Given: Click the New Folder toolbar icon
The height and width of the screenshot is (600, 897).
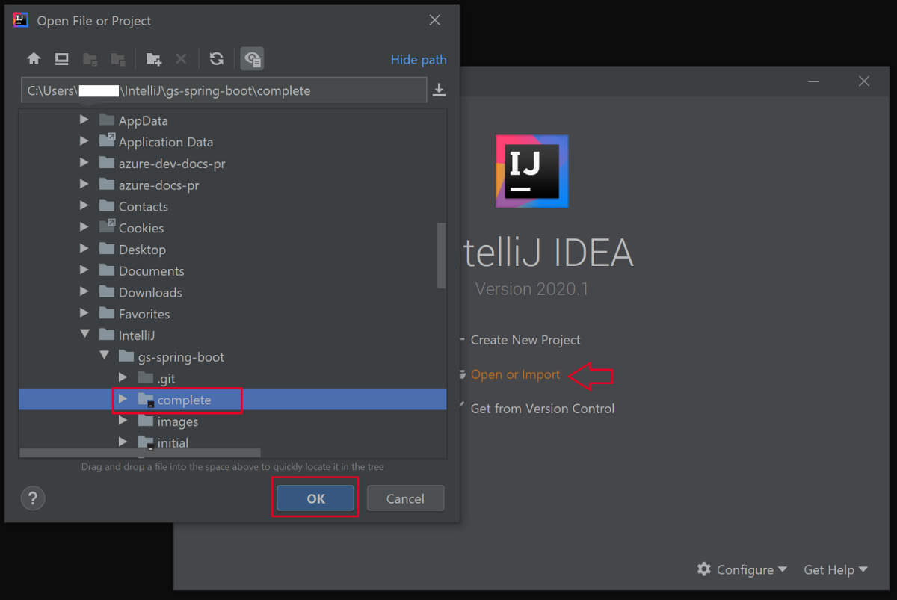Looking at the screenshot, I should coord(153,59).
